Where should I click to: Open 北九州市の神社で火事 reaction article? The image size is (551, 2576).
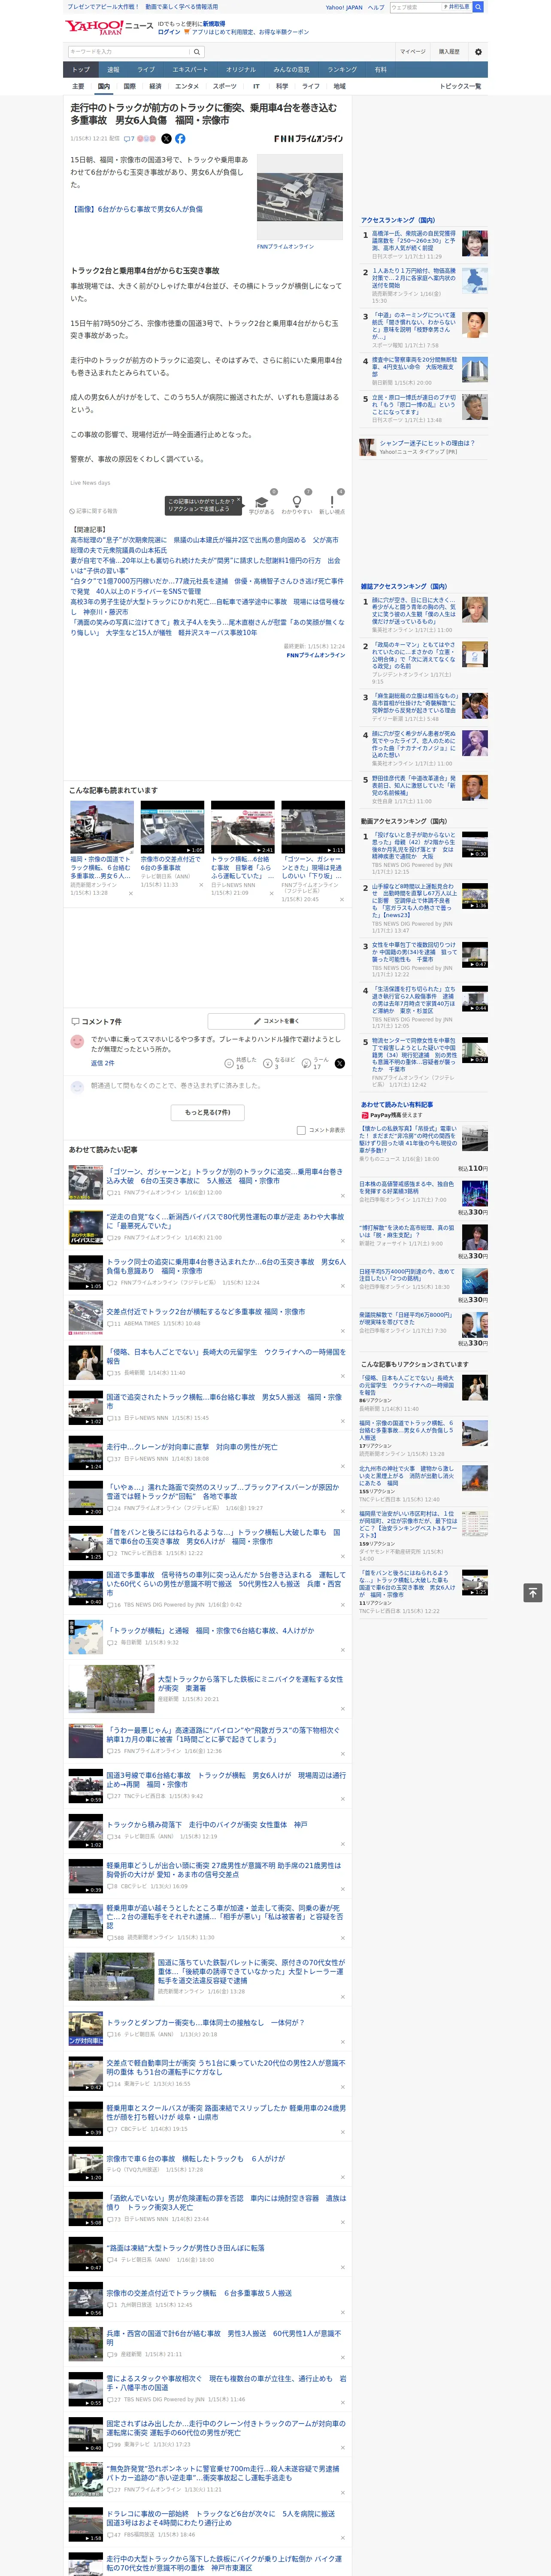pyautogui.click(x=405, y=1476)
